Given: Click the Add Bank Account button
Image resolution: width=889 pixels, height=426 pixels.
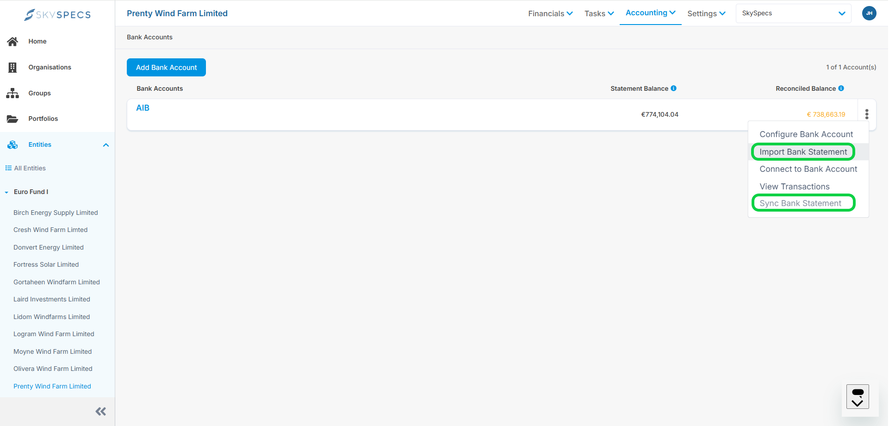Looking at the screenshot, I should (167, 68).
